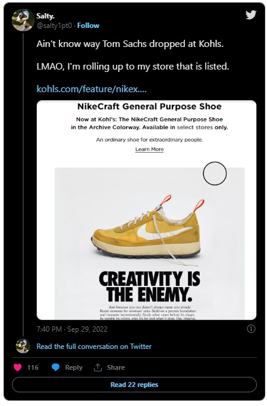The width and height of the screenshot is (267, 406).
Task: Open the select stores link
Action: (194, 127)
